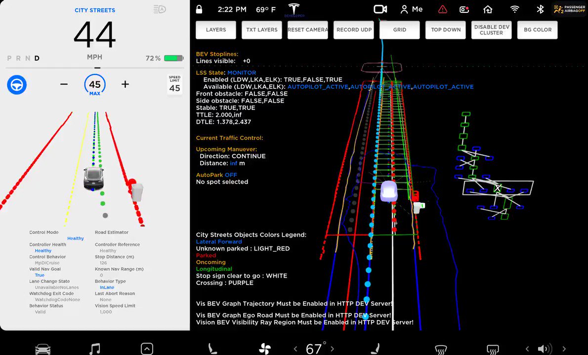
Task: Switch to TOP DOWN view
Action: click(446, 30)
